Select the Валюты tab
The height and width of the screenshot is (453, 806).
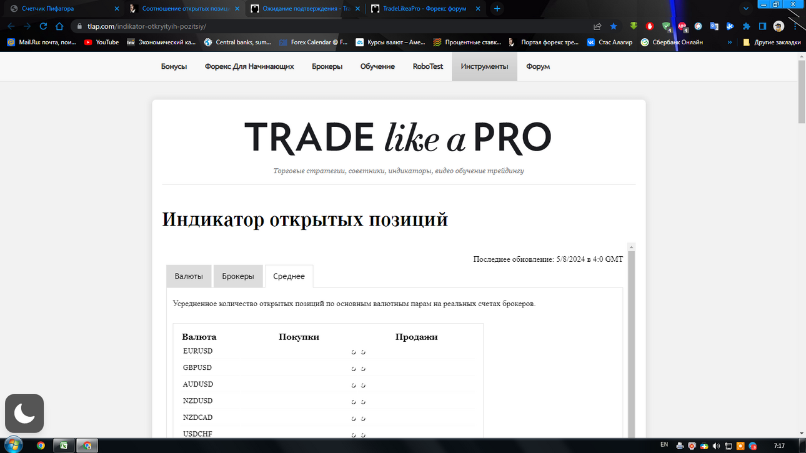pos(189,276)
